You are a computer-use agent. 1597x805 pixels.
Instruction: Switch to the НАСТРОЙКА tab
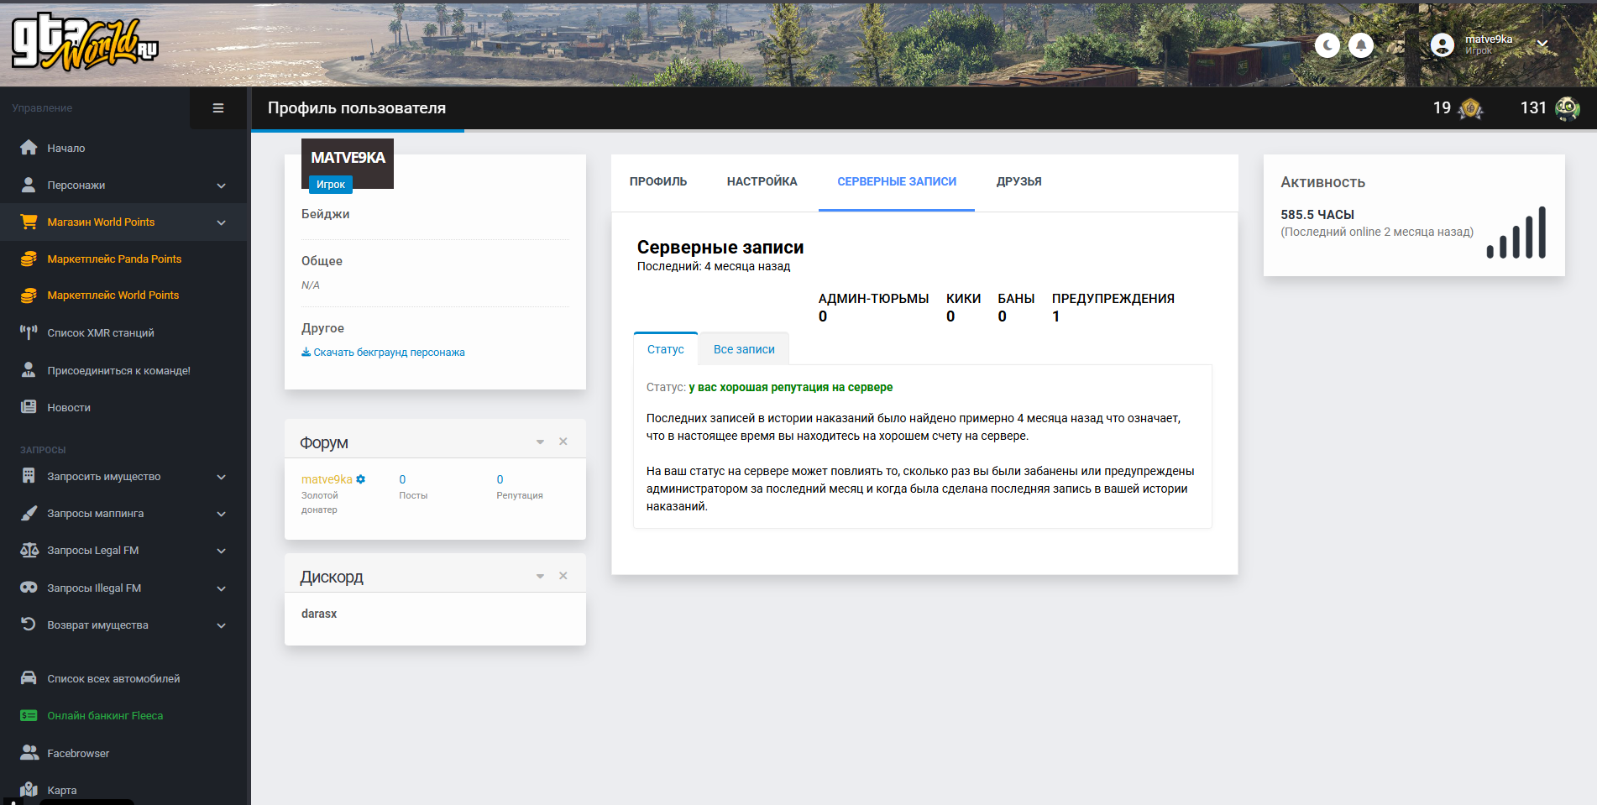(762, 181)
